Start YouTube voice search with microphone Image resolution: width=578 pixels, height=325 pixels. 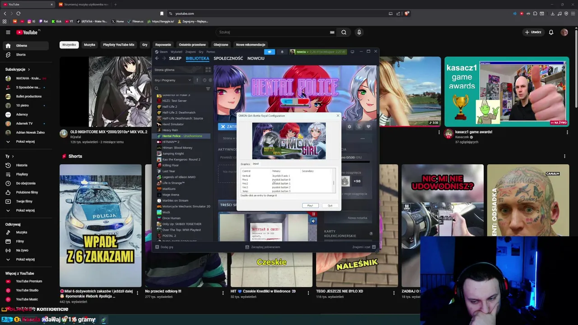pyautogui.click(x=359, y=32)
